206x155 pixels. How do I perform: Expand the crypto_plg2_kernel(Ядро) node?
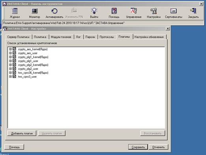click(10, 65)
